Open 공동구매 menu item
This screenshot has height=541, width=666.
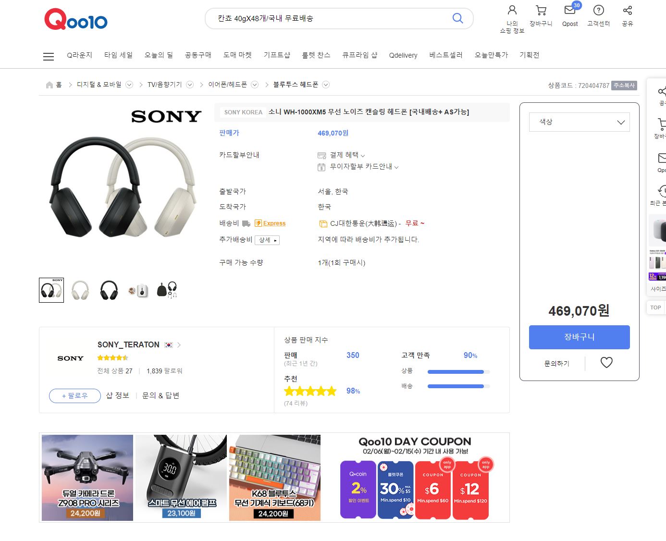coord(198,55)
